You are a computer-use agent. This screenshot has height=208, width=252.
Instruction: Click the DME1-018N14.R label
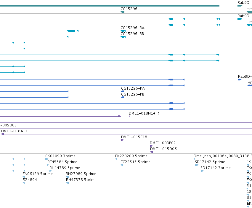click(x=144, y=113)
